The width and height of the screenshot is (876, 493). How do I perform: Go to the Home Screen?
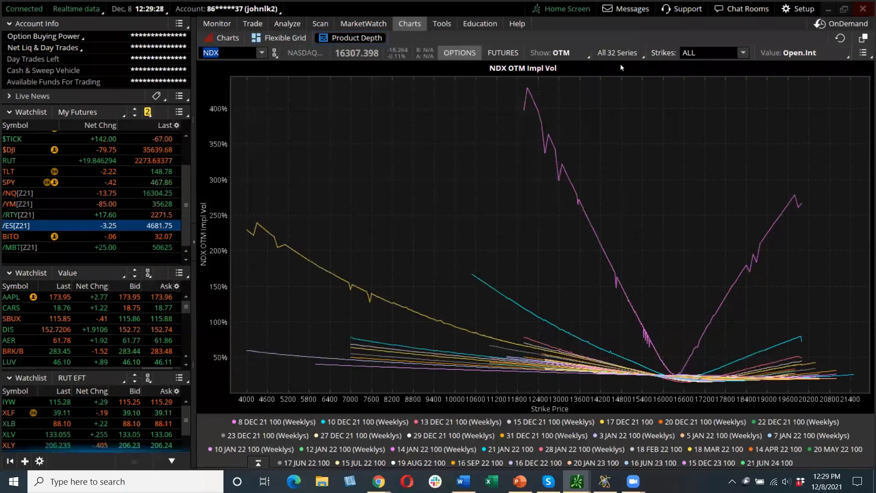pyautogui.click(x=561, y=9)
